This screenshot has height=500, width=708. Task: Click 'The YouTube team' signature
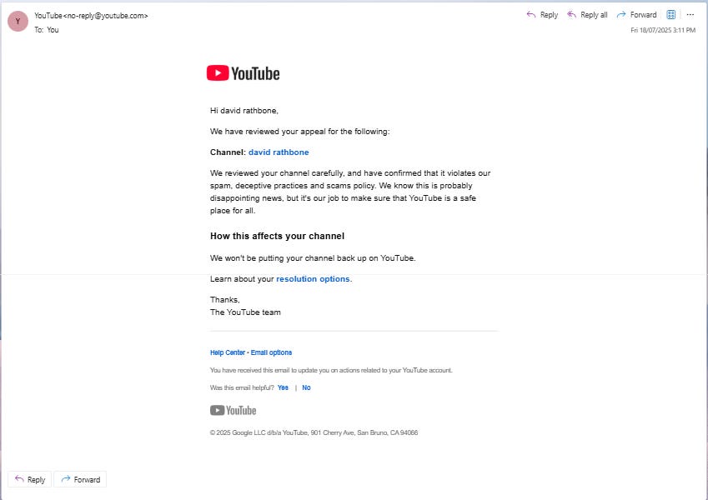(245, 312)
